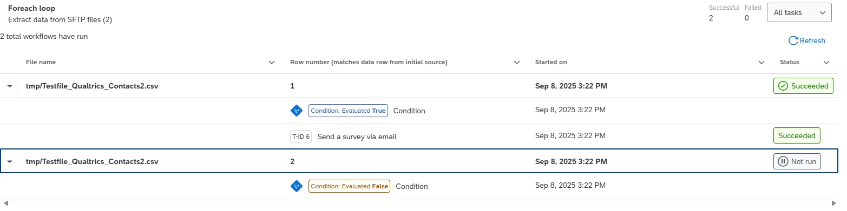Viewport: 847px width, 211px height.
Task: Open the File name column menu chevron
Action: pos(272,63)
